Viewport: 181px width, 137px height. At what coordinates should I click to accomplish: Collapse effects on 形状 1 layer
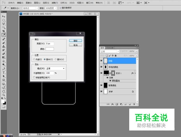pyautogui.click(x=135, y=73)
